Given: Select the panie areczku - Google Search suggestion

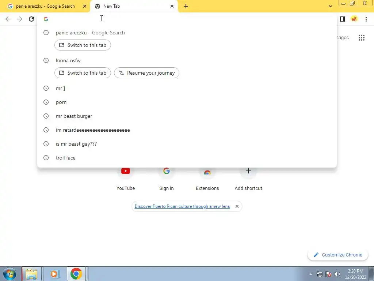Looking at the screenshot, I should click(x=187, y=33).
